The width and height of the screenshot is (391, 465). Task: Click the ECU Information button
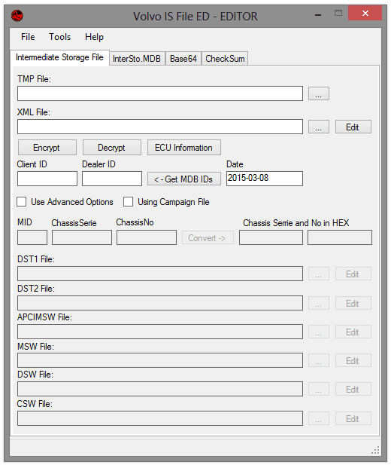183,148
